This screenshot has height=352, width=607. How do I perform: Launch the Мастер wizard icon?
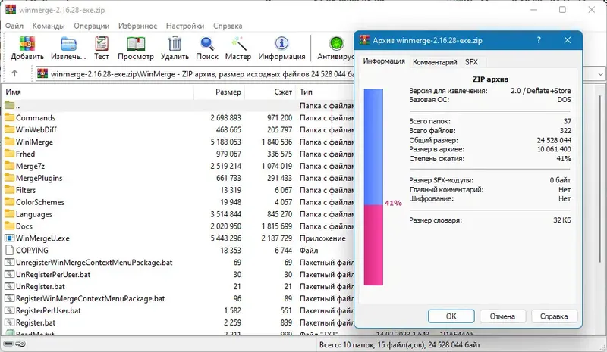click(238, 44)
